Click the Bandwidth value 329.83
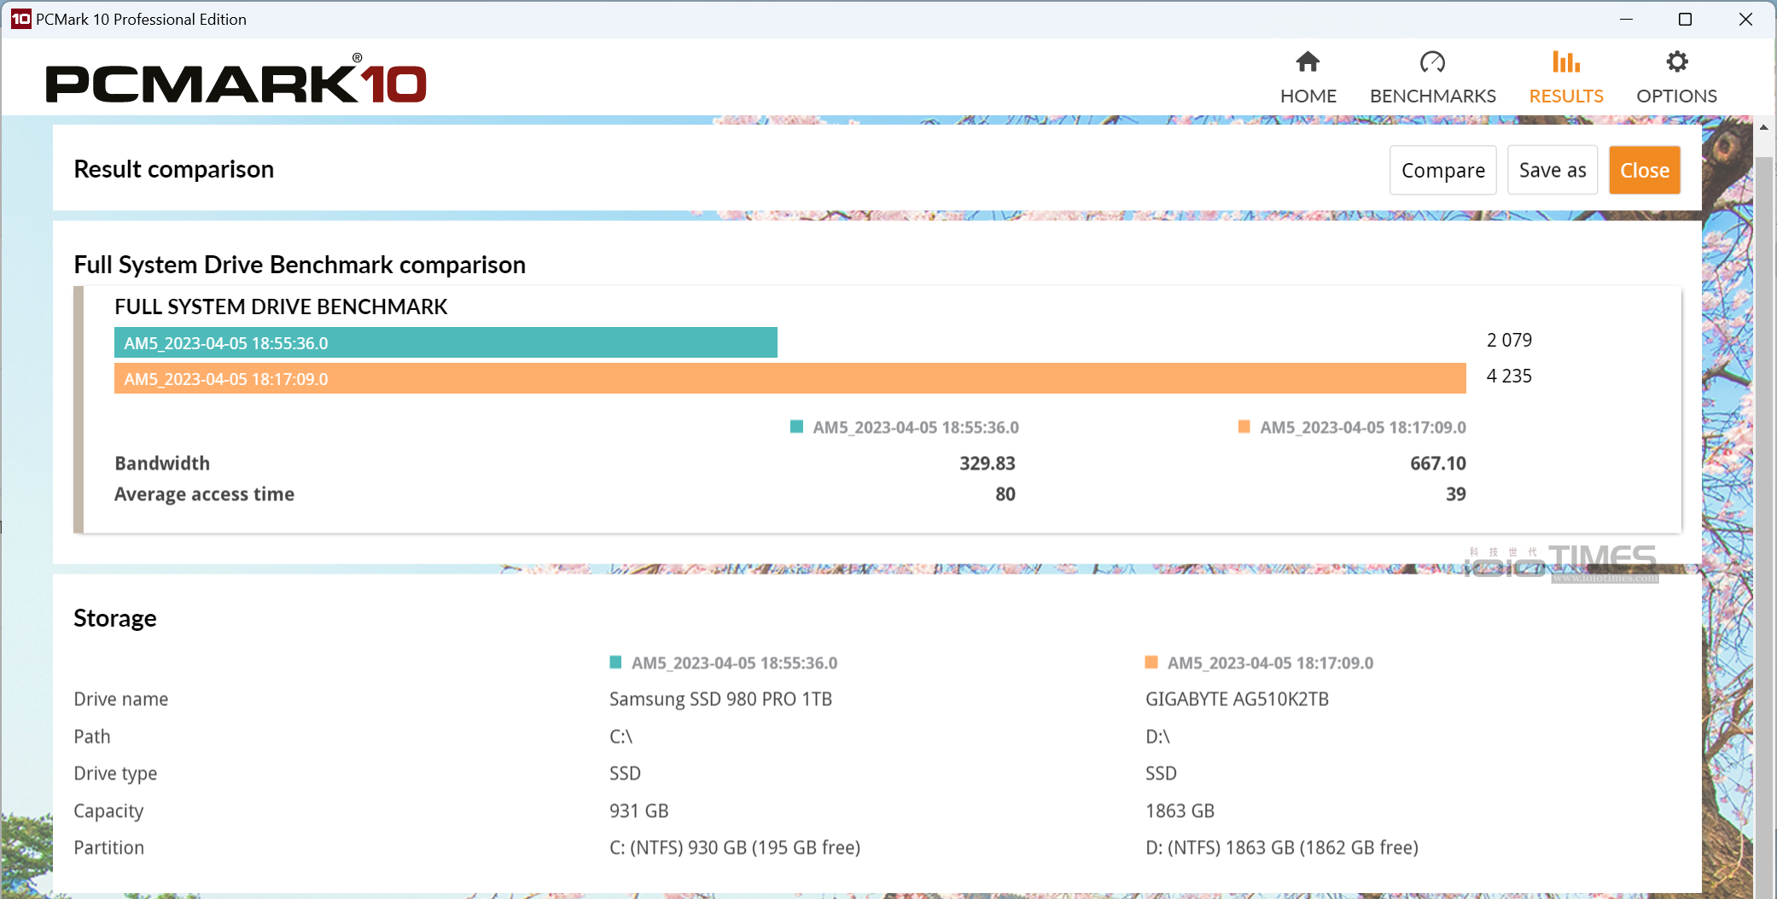Screen dimensions: 1777x899 pos(987,464)
